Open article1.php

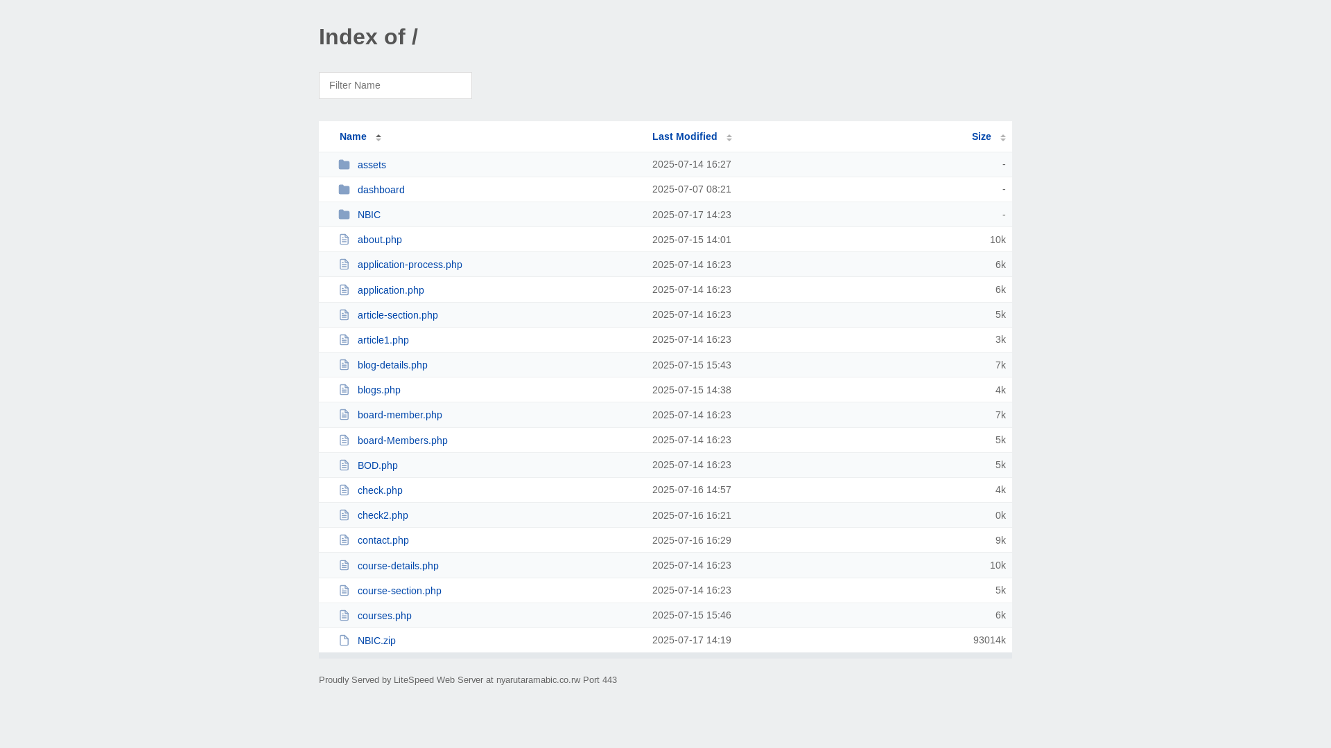(383, 340)
